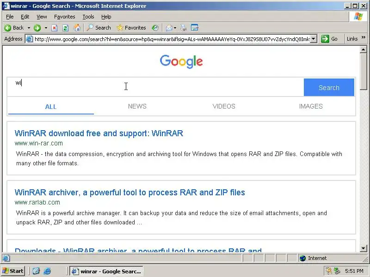This screenshot has width=370, height=277.
Task: Launch Internet Explorer from quick launch
Action: pos(47,271)
